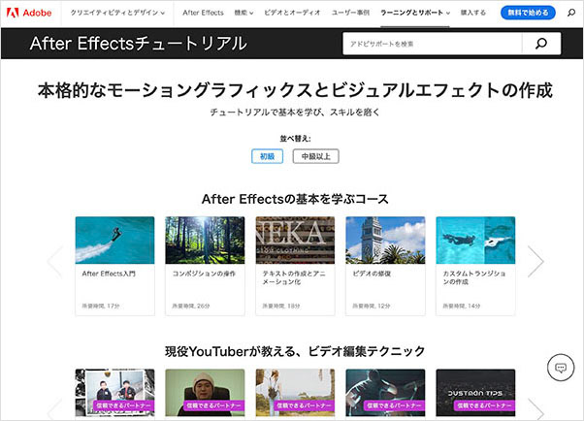The height and width of the screenshot is (421, 584).
Task: Open the After Effects入門 course thumbnail
Action: (114, 241)
